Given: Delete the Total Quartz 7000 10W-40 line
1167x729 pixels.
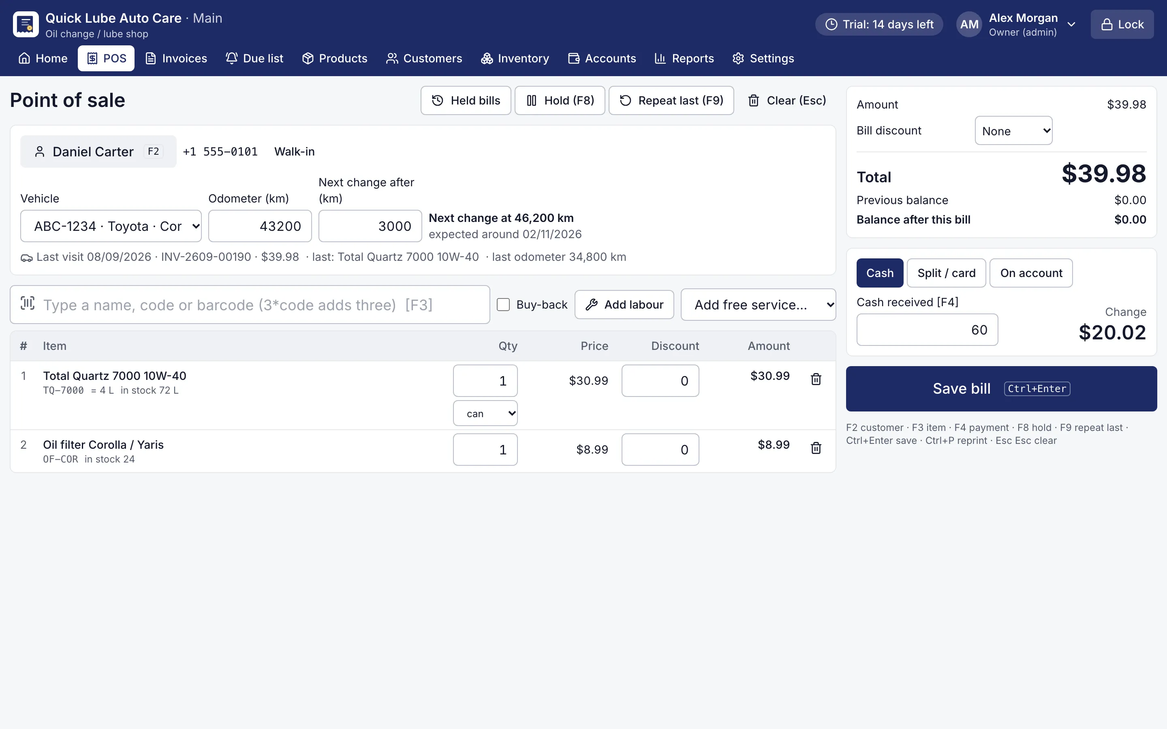Looking at the screenshot, I should coord(816,379).
